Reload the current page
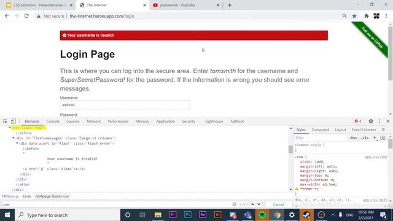 [26, 16]
